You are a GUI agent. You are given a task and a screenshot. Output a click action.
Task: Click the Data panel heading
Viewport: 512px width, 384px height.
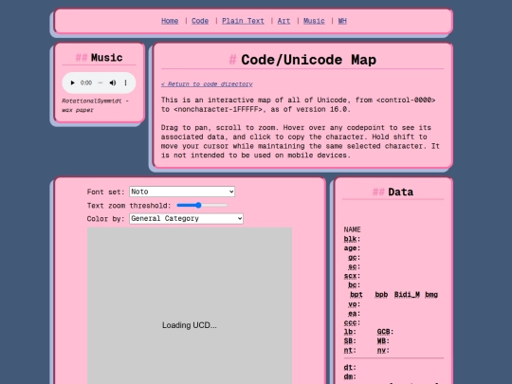pyautogui.click(x=401, y=192)
